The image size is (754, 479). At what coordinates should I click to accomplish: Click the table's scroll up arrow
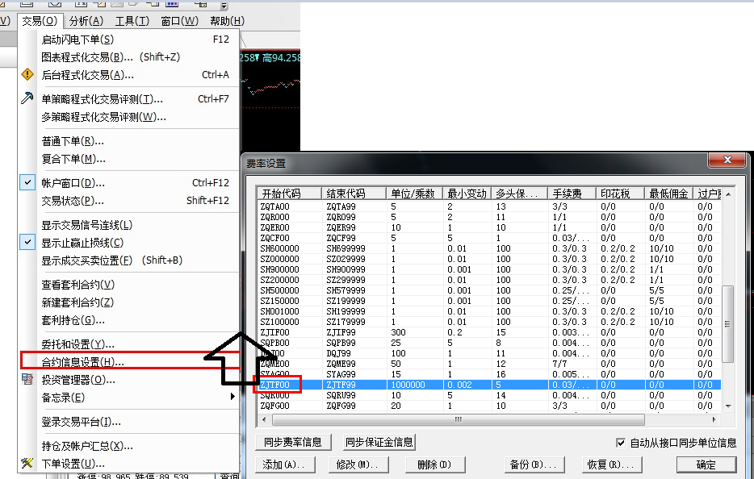[728, 194]
